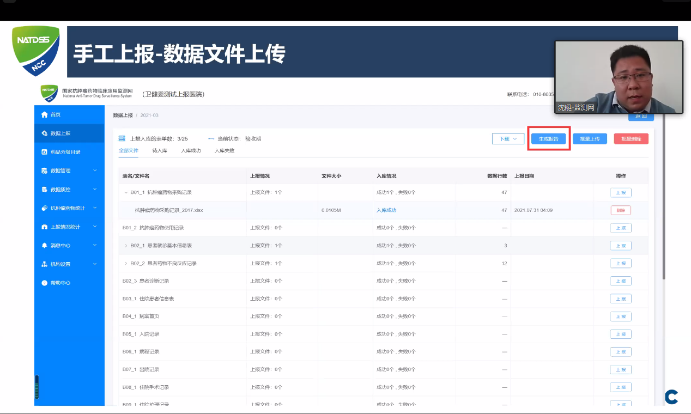The image size is (691, 414).
Task: Expand the 数据质控 sidebar submenu arrow
Action: click(x=95, y=189)
